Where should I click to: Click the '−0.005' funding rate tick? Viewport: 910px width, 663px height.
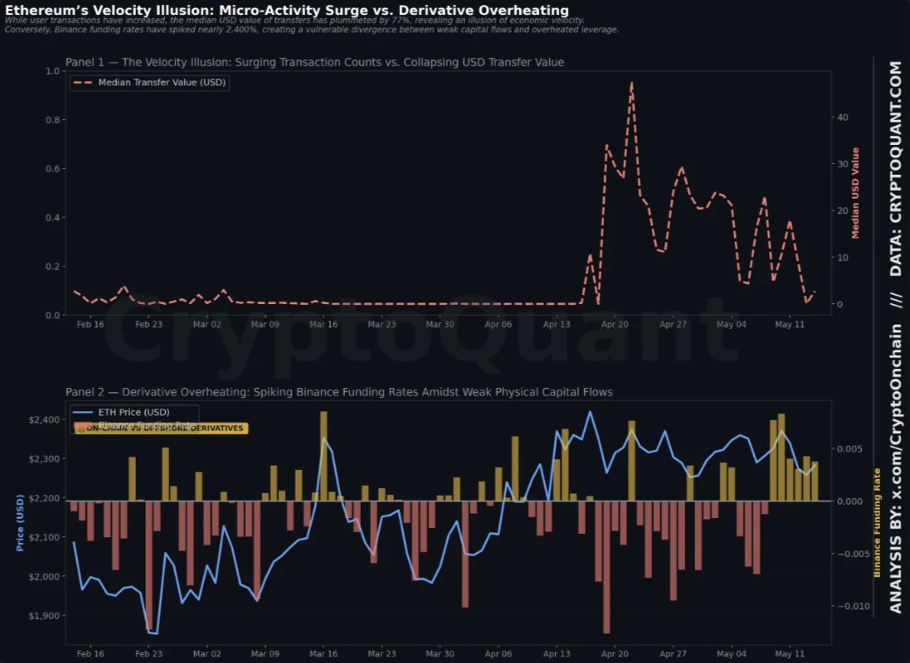point(852,554)
